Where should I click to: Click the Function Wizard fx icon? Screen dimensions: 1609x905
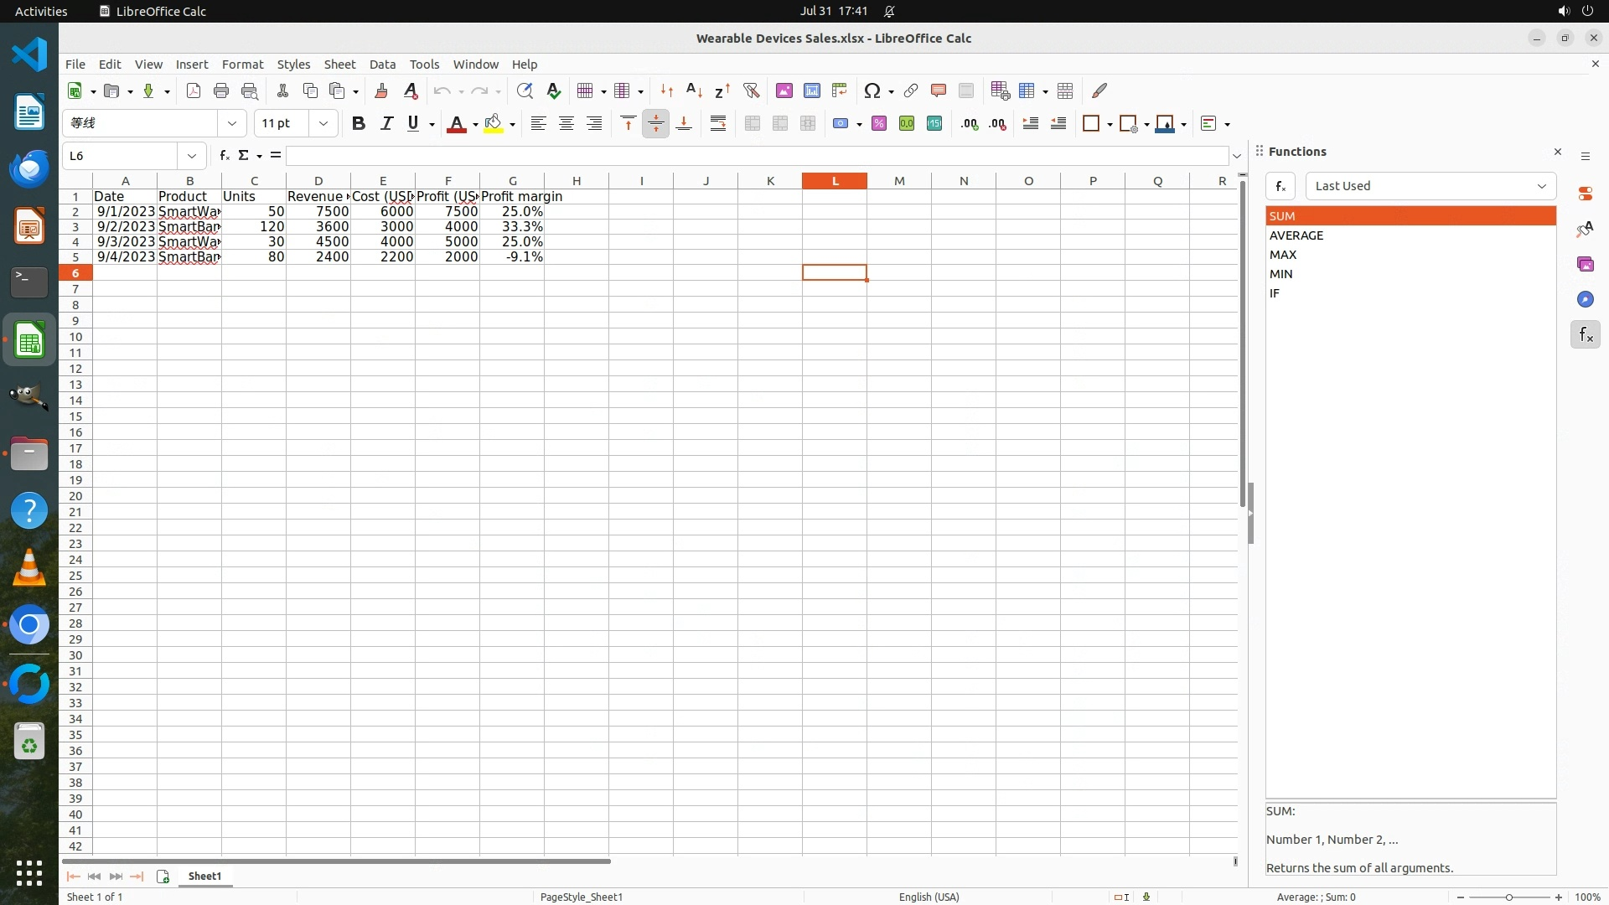point(224,155)
